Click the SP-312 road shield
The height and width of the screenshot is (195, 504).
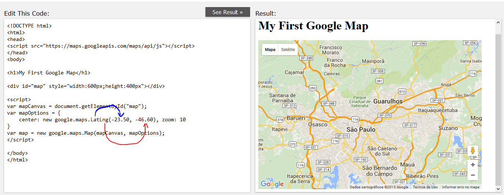(x=290, y=106)
